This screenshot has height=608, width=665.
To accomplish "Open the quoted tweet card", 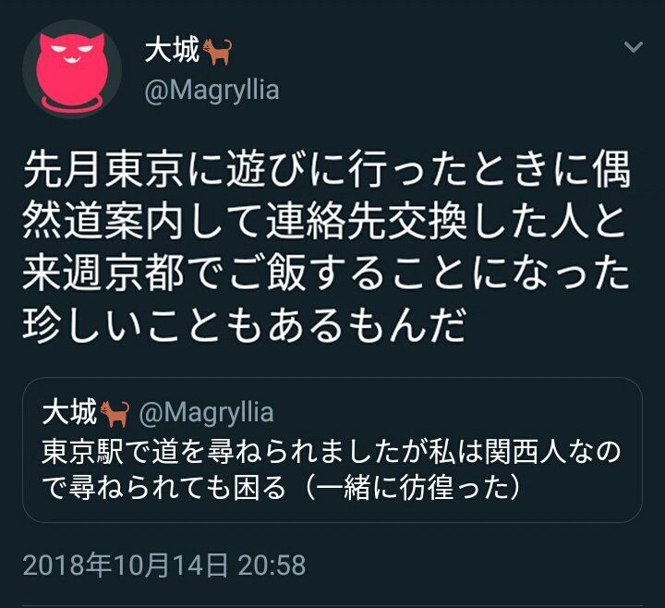I will [332, 450].
